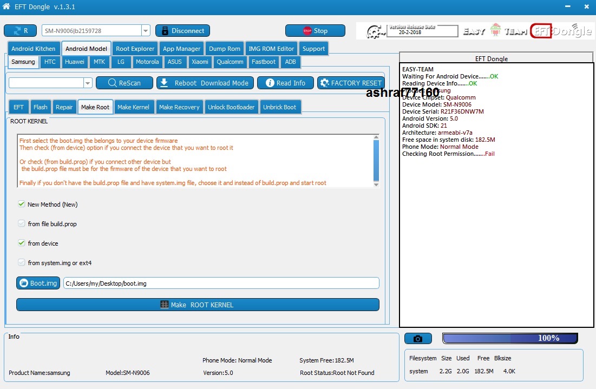
Task: Open the SM-N9006 device dropdown
Action: click(x=146, y=31)
